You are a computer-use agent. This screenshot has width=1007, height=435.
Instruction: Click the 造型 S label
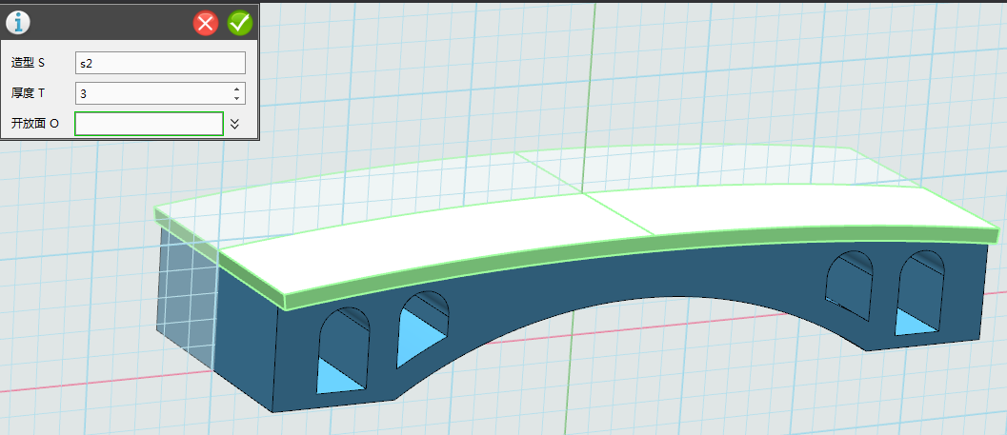[x=29, y=63]
